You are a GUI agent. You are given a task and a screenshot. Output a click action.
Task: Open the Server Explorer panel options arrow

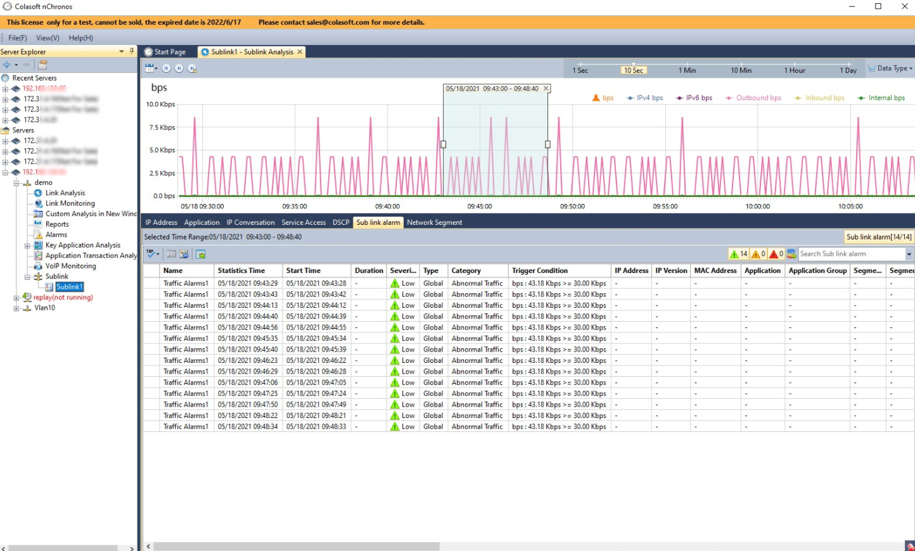coord(122,51)
